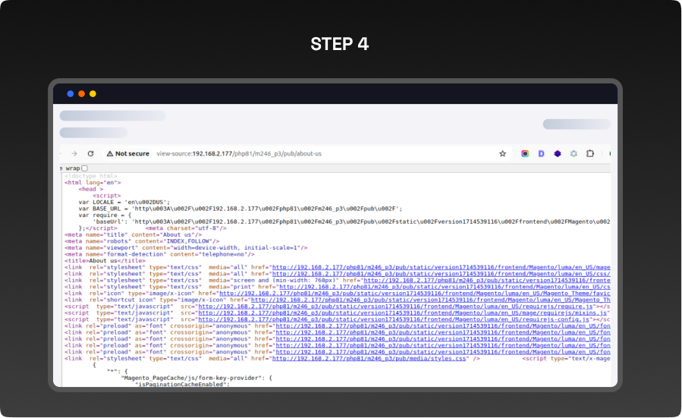The height and width of the screenshot is (418, 682).
Task: Reload the view-source page
Action: pyautogui.click(x=91, y=153)
